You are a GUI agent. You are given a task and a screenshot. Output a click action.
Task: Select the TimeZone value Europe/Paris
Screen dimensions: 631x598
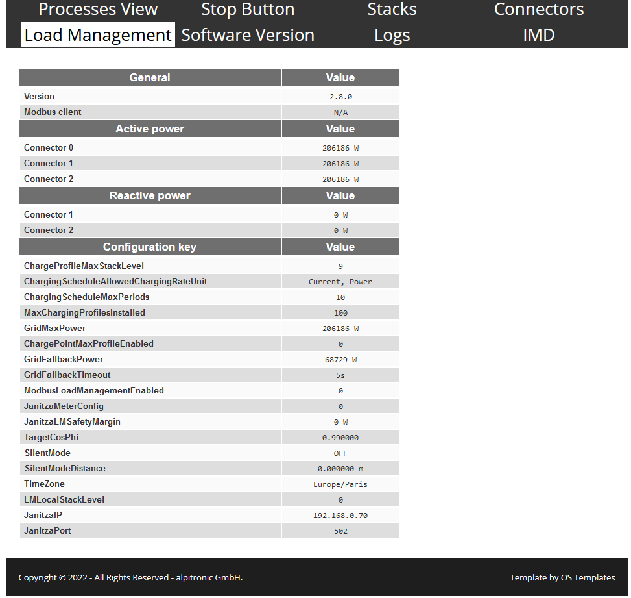[x=340, y=484]
